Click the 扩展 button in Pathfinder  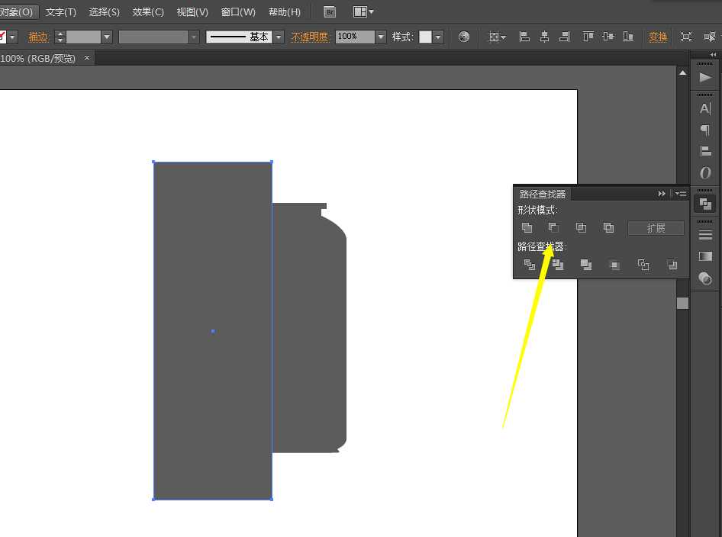(x=656, y=228)
